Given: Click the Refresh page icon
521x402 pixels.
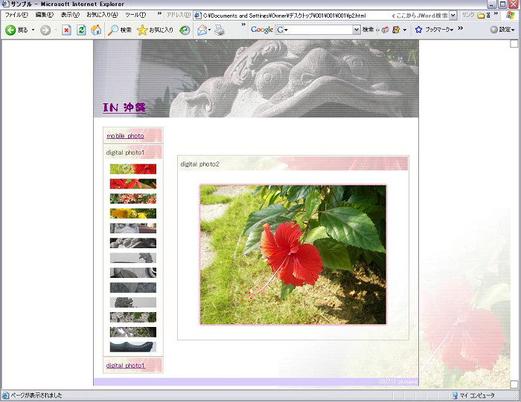Looking at the screenshot, I should 81,30.
